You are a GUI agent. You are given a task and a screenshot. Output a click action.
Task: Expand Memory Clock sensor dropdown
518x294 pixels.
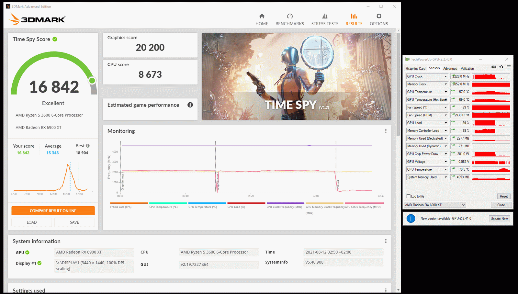[445, 84]
